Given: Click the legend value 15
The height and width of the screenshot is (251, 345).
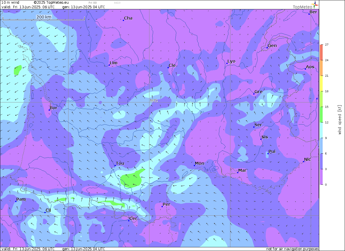Looking at the screenshot, I should [x=327, y=107].
